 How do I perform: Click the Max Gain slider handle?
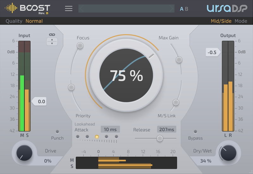(179, 60)
